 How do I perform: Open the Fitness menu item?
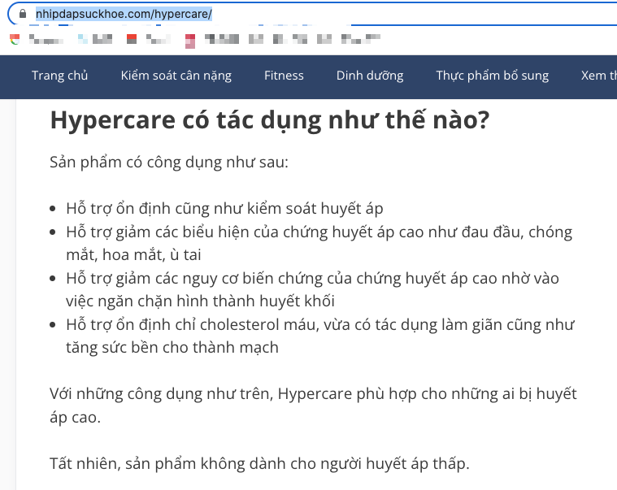tap(284, 76)
